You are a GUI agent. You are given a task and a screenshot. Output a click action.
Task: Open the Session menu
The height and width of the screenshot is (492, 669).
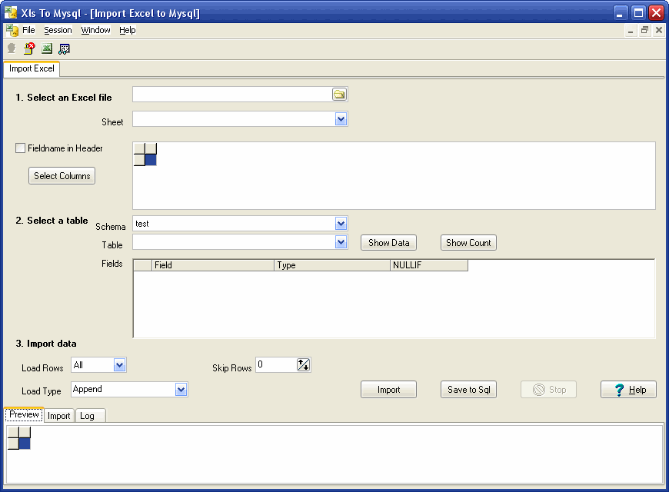pos(58,30)
